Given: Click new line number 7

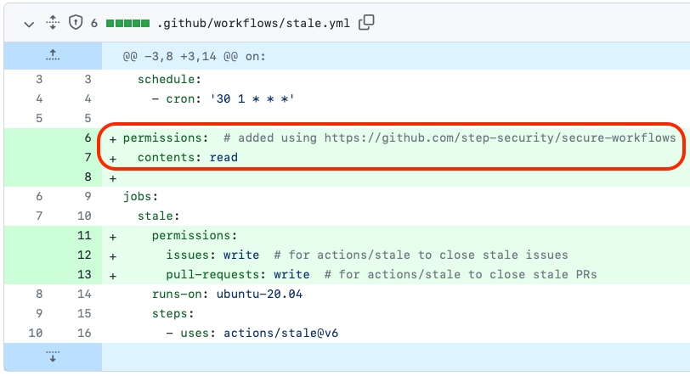Looking at the screenshot, I should (88, 157).
